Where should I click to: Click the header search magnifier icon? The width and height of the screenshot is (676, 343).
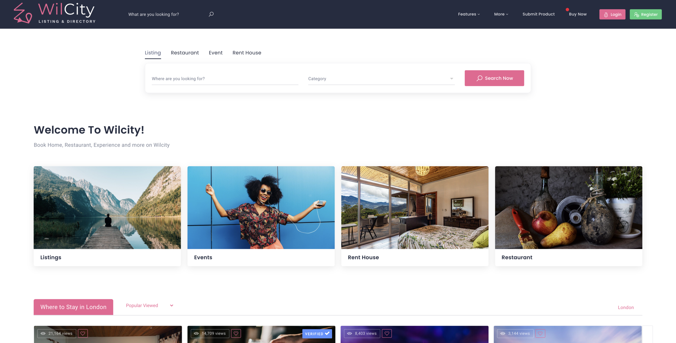211,14
